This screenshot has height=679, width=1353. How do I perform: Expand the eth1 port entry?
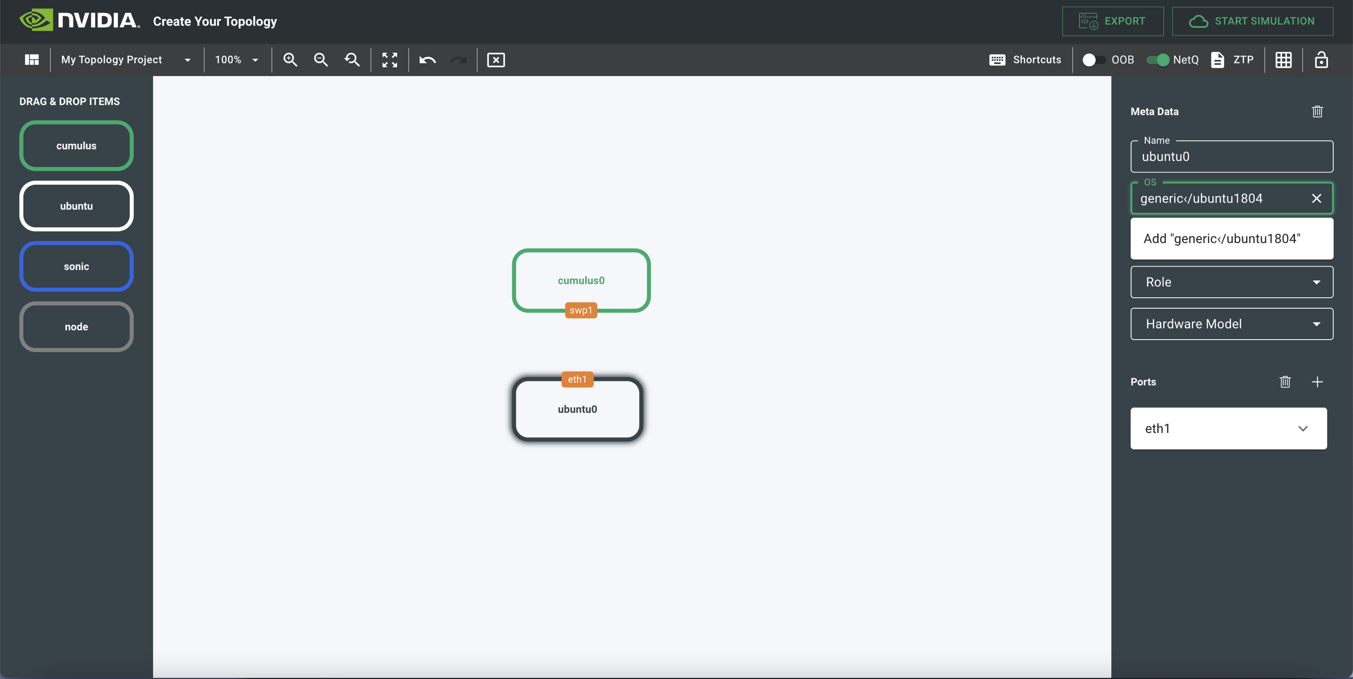coord(1303,428)
